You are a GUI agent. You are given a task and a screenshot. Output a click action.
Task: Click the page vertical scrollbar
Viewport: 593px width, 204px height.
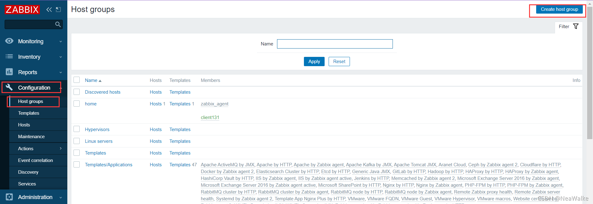(x=590, y=73)
